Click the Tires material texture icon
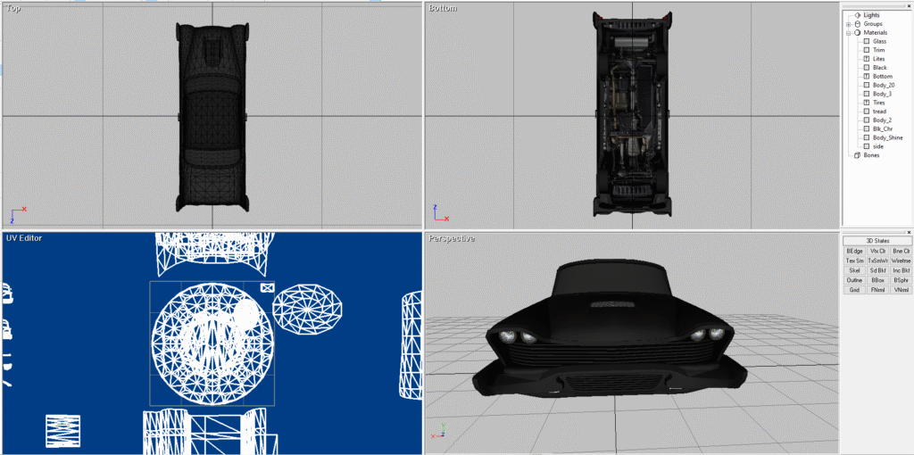The width and height of the screenshot is (914, 455). (x=866, y=103)
